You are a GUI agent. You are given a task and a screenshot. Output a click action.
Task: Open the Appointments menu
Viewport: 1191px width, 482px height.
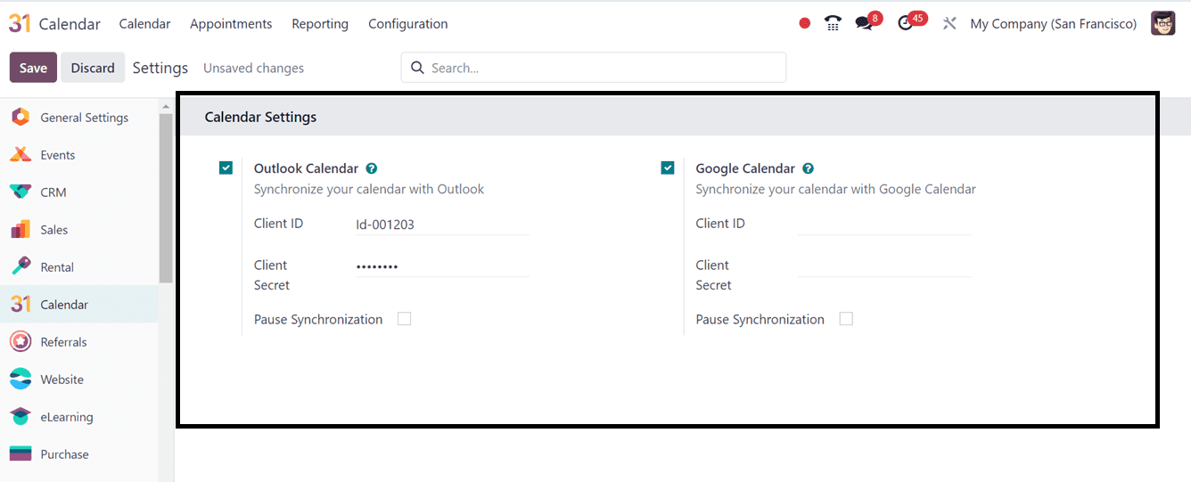point(231,24)
